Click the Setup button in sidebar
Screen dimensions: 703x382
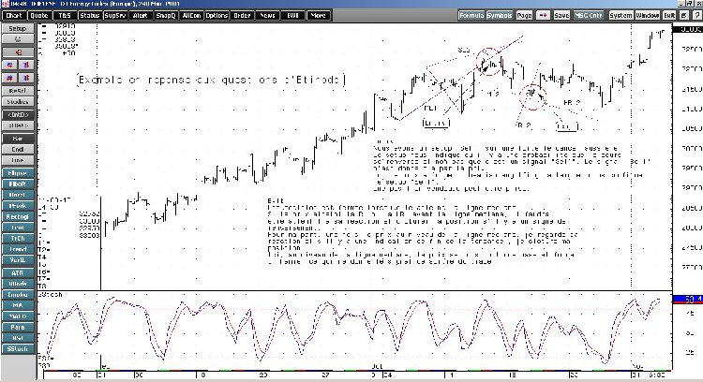[x=18, y=29]
